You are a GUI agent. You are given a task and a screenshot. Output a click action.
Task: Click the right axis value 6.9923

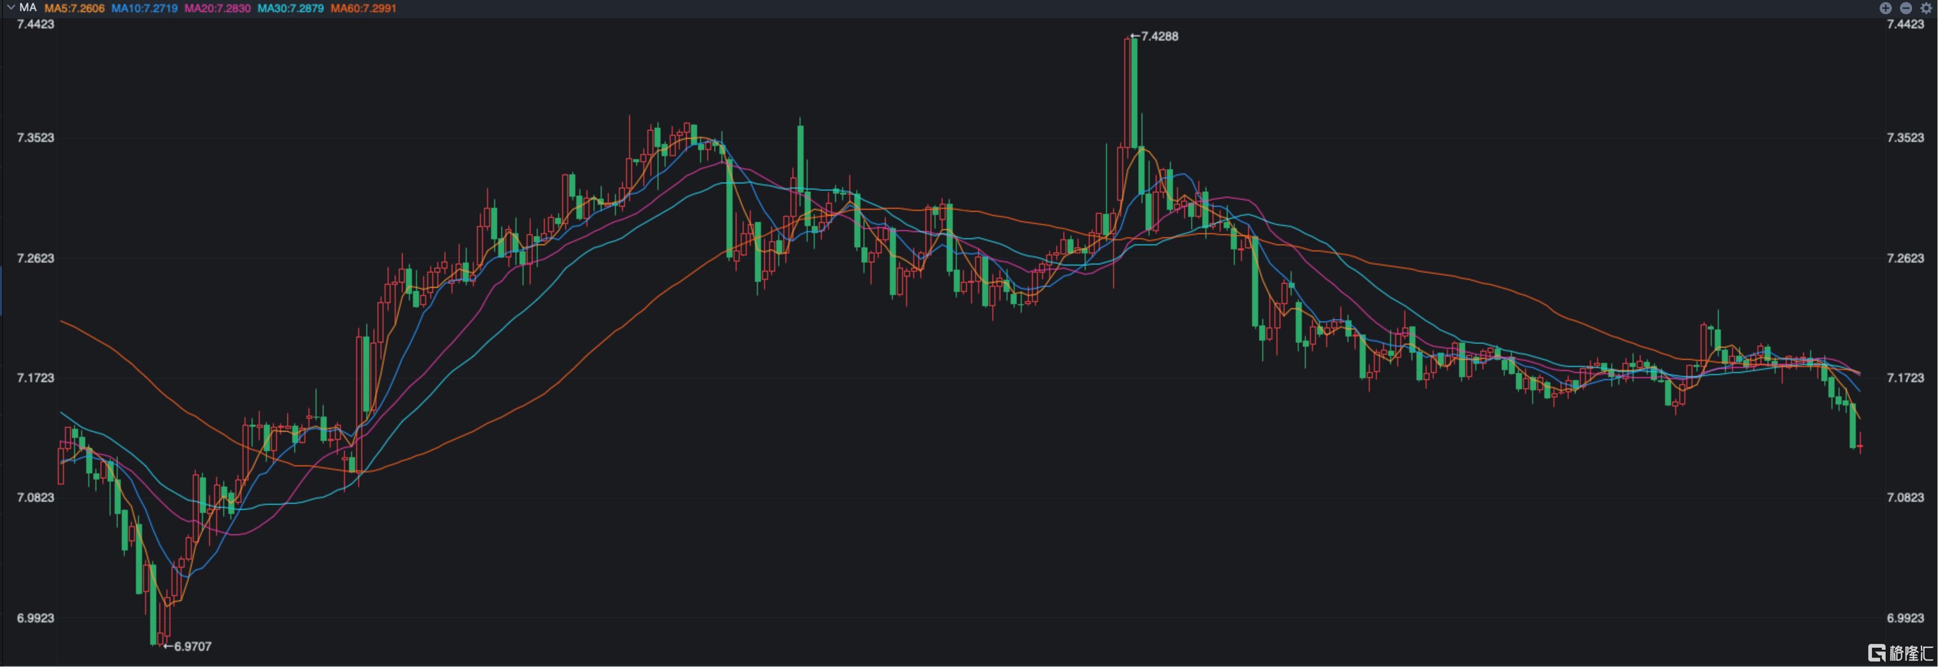click(1906, 618)
